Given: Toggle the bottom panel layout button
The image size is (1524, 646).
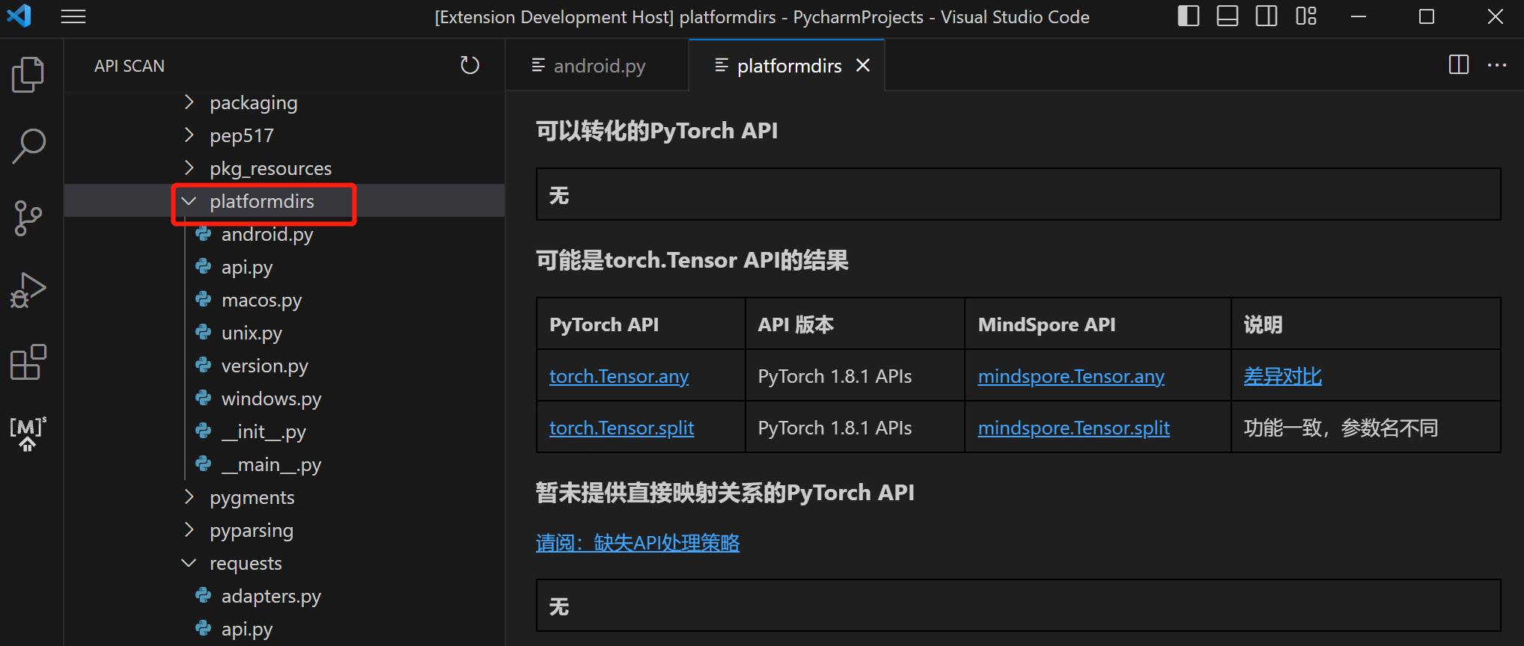Looking at the screenshot, I should pyautogui.click(x=1227, y=16).
